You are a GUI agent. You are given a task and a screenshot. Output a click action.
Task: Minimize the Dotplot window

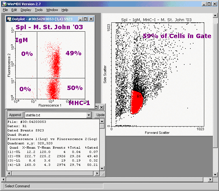(80, 19)
